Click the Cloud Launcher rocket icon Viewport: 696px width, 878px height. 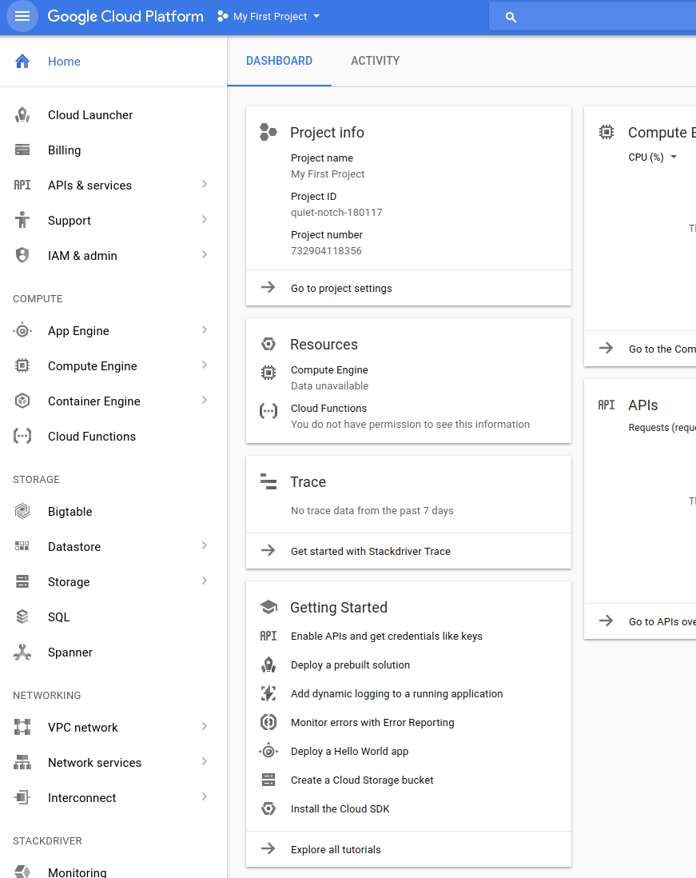pyautogui.click(x=22, y=115)
